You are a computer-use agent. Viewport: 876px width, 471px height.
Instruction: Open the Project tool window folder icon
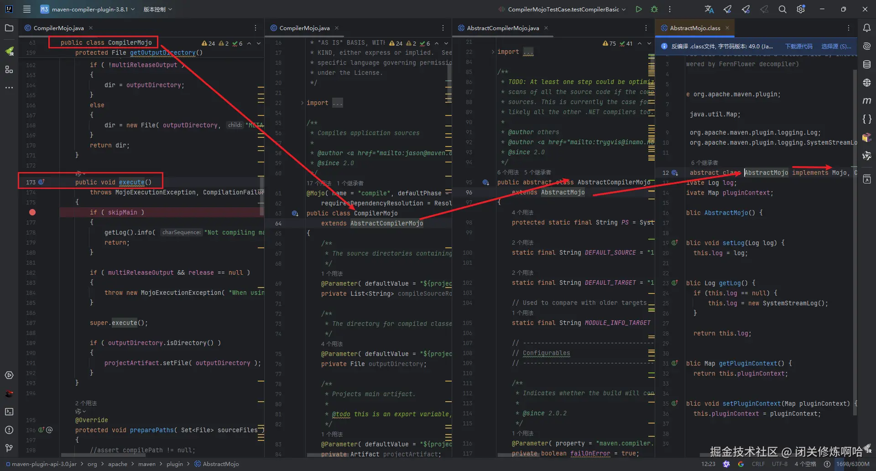point(9,28)
